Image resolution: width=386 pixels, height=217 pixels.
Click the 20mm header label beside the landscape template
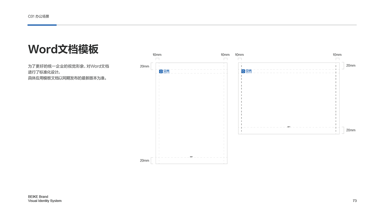pos(351,66)
